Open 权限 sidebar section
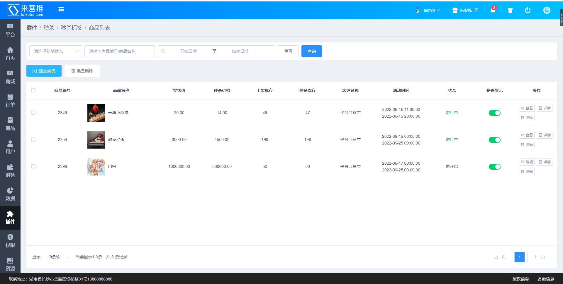 click(10, 241)
